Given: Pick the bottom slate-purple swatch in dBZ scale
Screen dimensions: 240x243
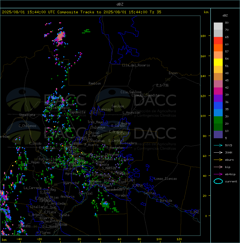Looking at the screenshot, I should click(x=218, y=134).
